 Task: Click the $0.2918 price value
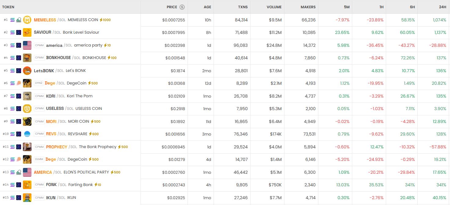pyautogui.click(x=178, y=109)
